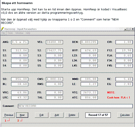The width and height of the screenshot is (135, 127).
Task: Click the F34 field
Action: (124, 61)
